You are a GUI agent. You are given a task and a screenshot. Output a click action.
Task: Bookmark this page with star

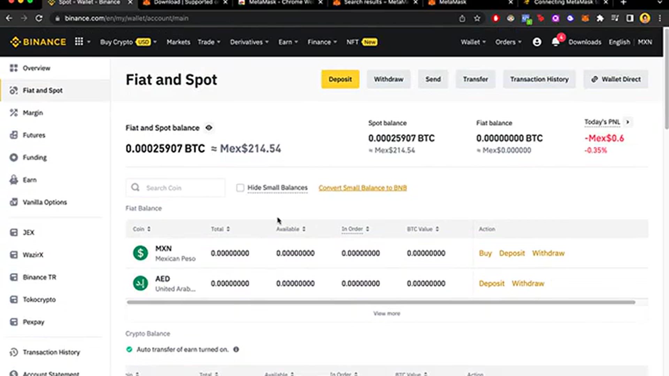(x=477, y=18)
